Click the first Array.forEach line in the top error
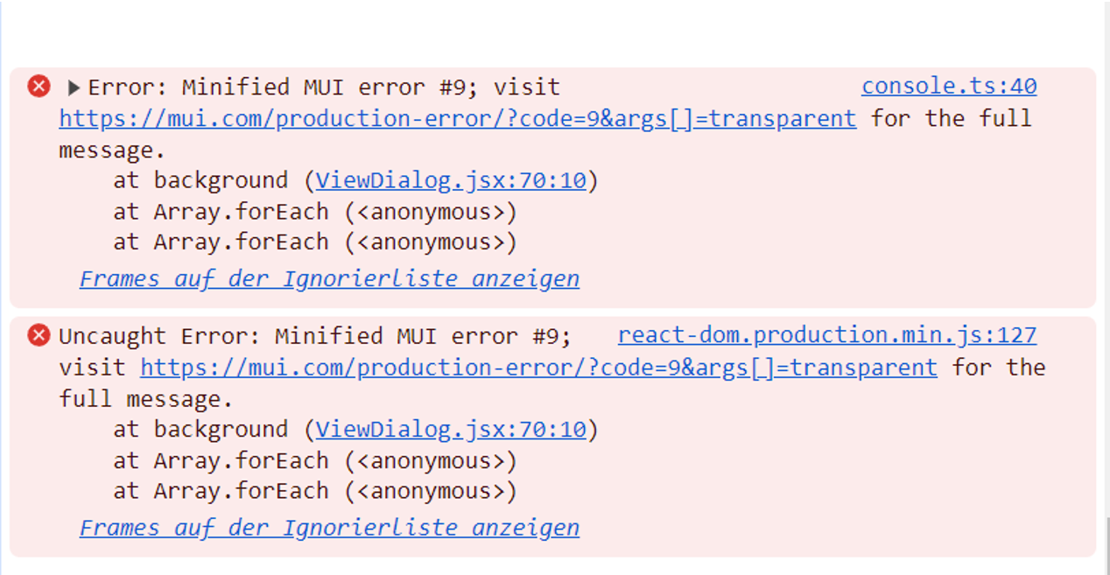The width and height of the screenshot is (1110, 575). 315,212
